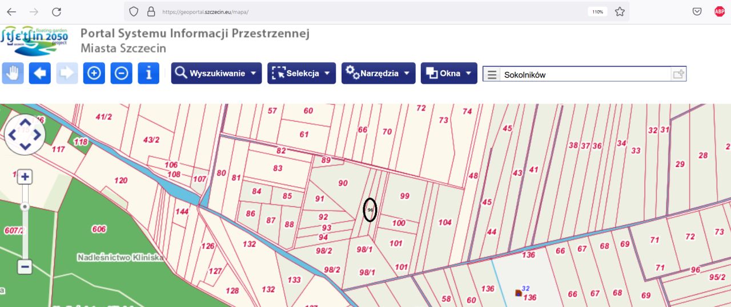Click parcel label 28
731x307 pixels.
coord(703,155)
